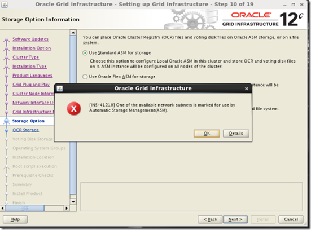Click the disabled Install button
The width and height of the screenshot is (311, 230).
(263, 219)
